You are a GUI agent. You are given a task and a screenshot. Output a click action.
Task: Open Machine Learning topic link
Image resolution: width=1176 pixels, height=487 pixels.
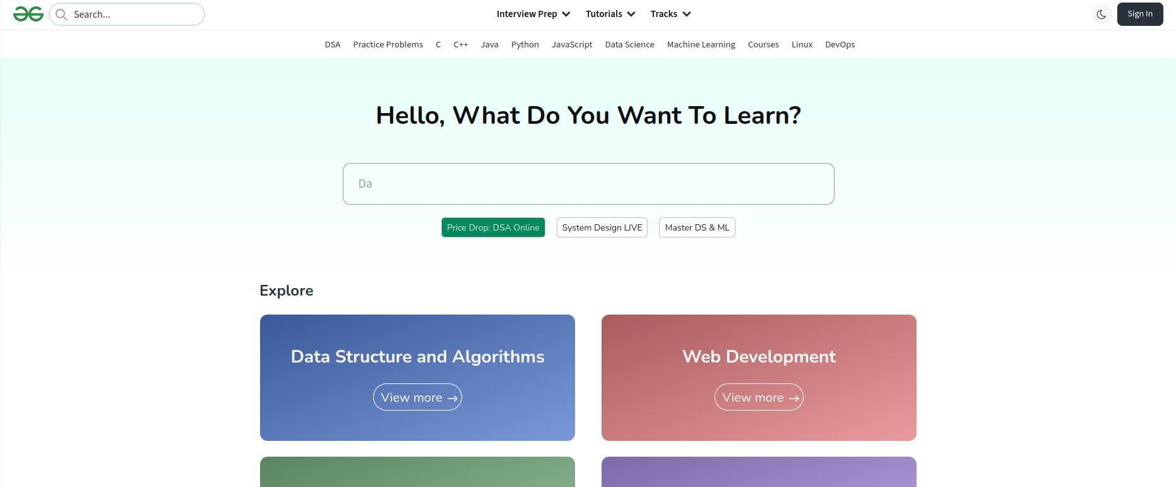click(x=701, y=44)
